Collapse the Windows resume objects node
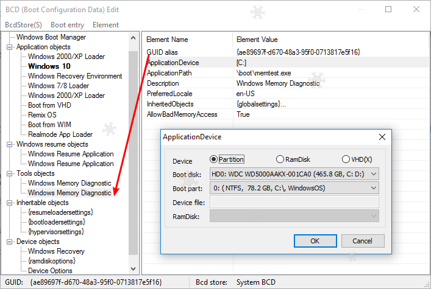Screen dimensions: 431x289 point(10,144)
